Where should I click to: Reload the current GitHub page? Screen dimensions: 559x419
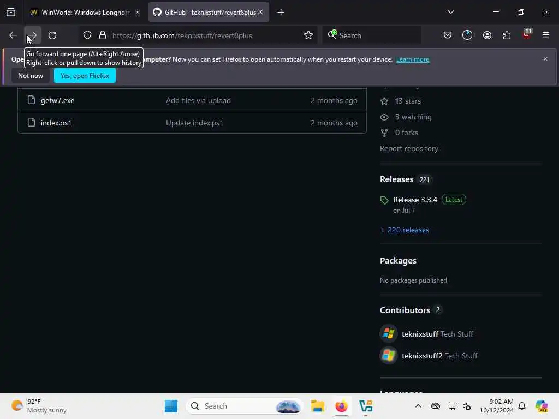click(52, 35)
